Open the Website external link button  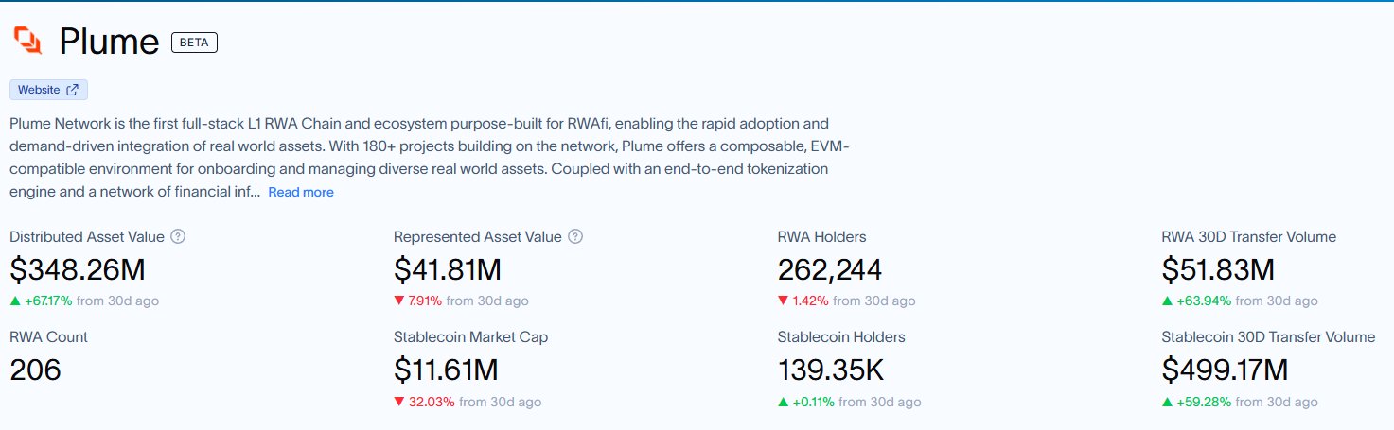click(48, 90)
